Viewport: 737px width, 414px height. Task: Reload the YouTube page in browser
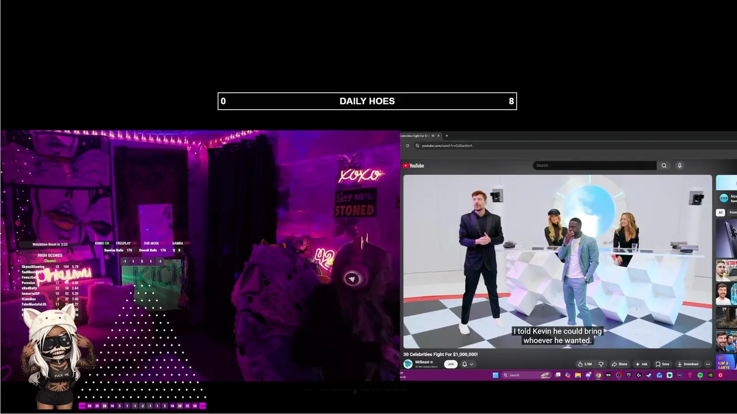pos(408,145)
